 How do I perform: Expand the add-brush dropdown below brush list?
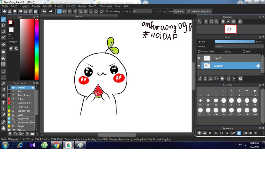click(x=23, y=134)
